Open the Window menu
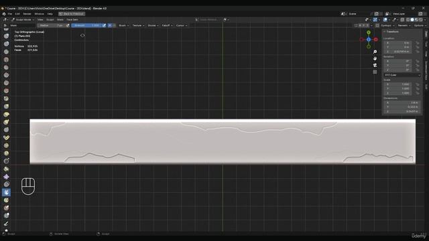This screenshot has width=429, height=241. [x=39, y=13]
